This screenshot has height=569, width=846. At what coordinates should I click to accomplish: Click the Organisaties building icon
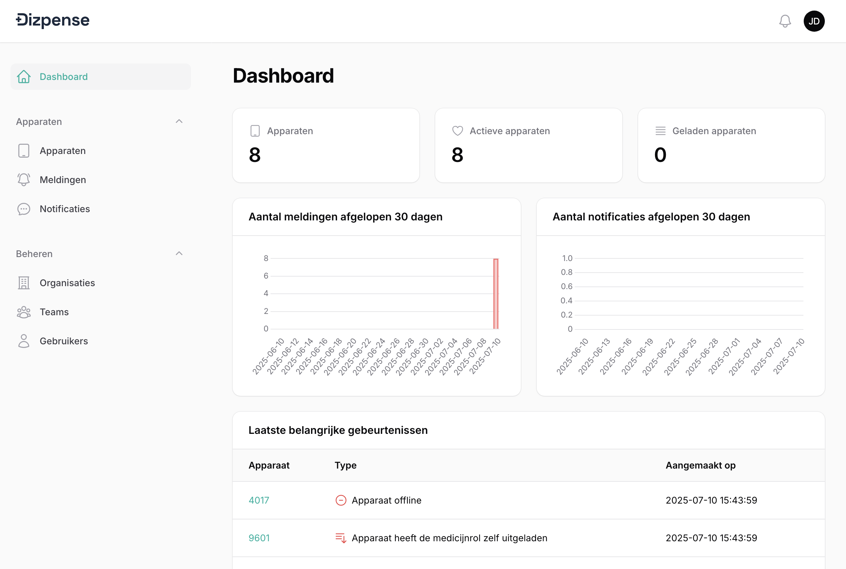point(24,283)
